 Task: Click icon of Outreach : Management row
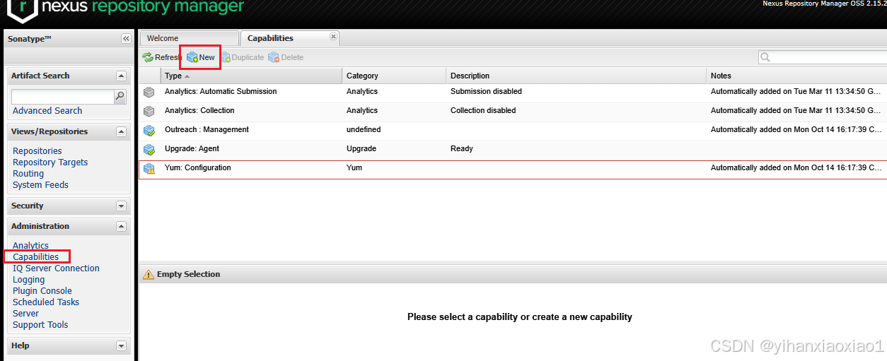coord(149,130)
